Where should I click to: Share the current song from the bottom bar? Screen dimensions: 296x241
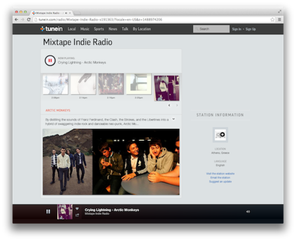coord(77,215)
